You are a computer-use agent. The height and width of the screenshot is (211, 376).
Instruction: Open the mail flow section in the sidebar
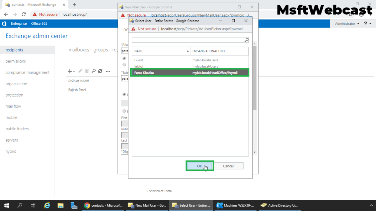point(13,106)
